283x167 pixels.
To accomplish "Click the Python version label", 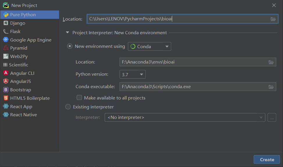I will click(92, 74).
